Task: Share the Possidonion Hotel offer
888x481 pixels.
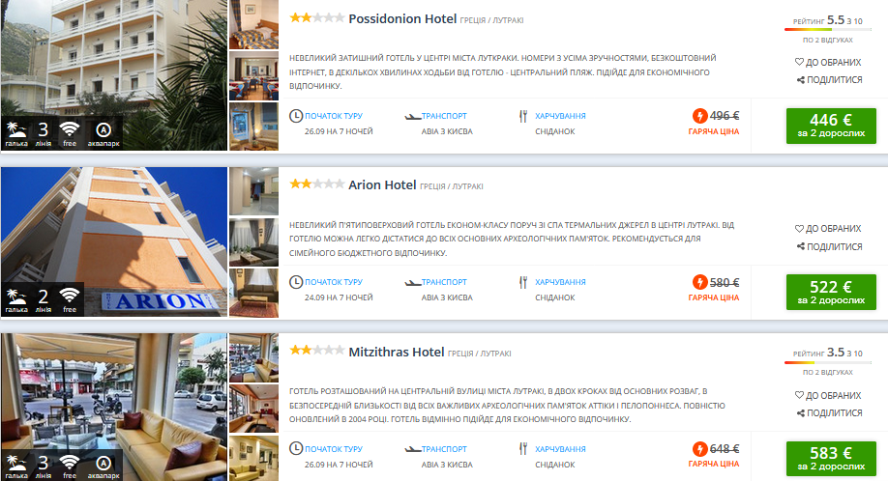Action: pos(829,80)
